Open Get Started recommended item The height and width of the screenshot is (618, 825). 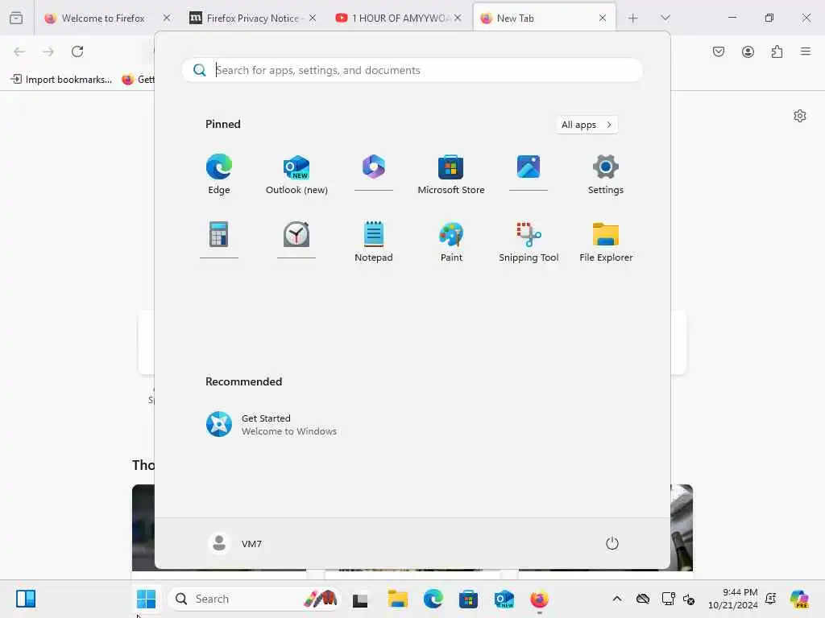click(x=271, y=425)
